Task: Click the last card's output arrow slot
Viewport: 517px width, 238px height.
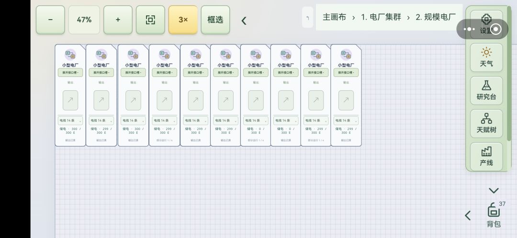Action: point(346,100)
